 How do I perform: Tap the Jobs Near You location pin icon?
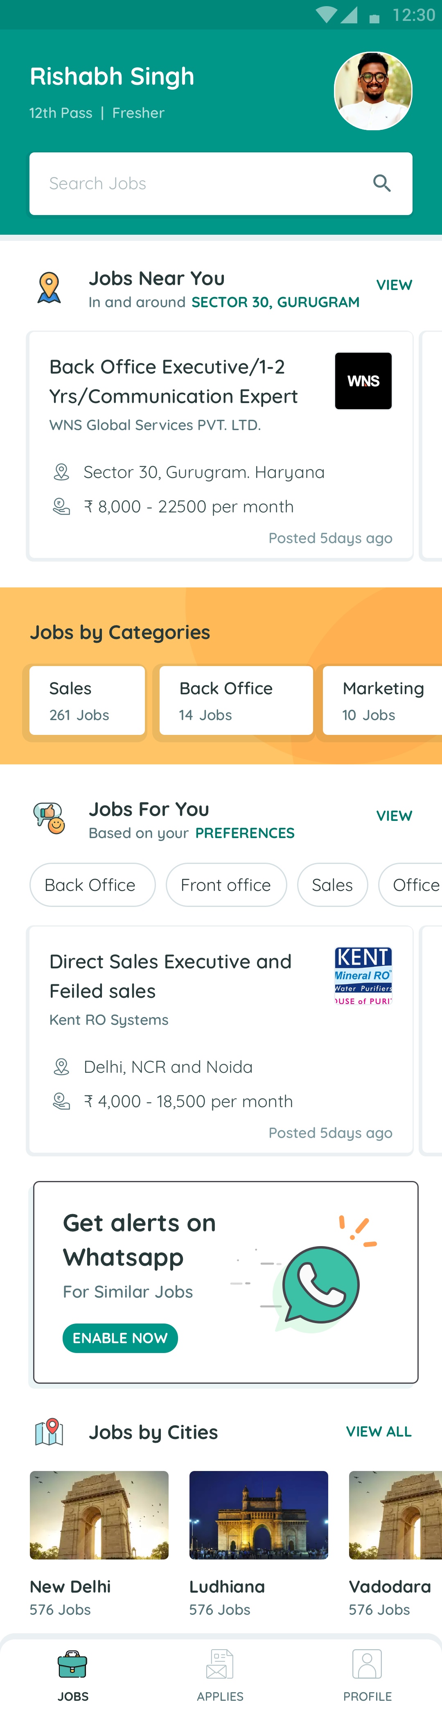point(49,288)
